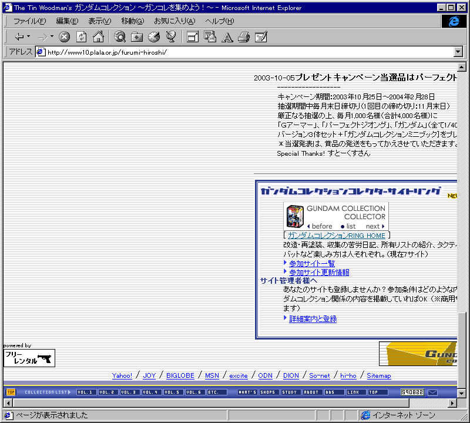
Task: Select VOL. 6 in the collection list bar
Action: click(195, 392)
